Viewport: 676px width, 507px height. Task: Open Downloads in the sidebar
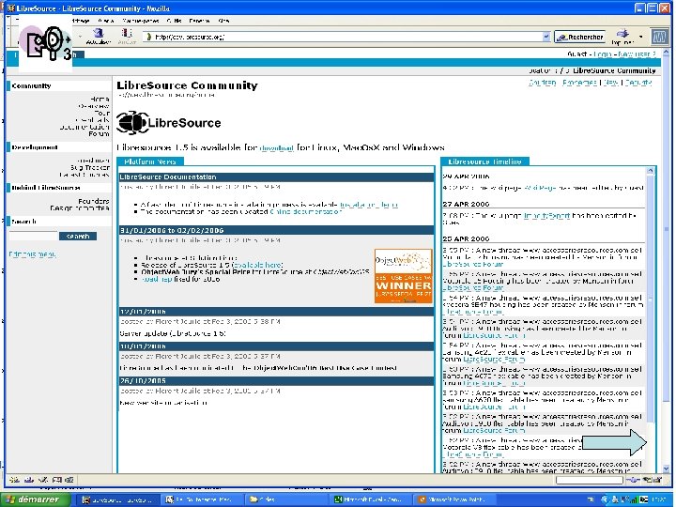coord(93,120)
